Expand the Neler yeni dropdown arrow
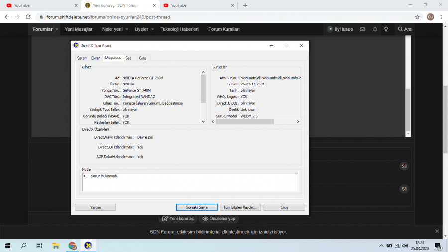448x252 pixels. (x=127, y=29)
